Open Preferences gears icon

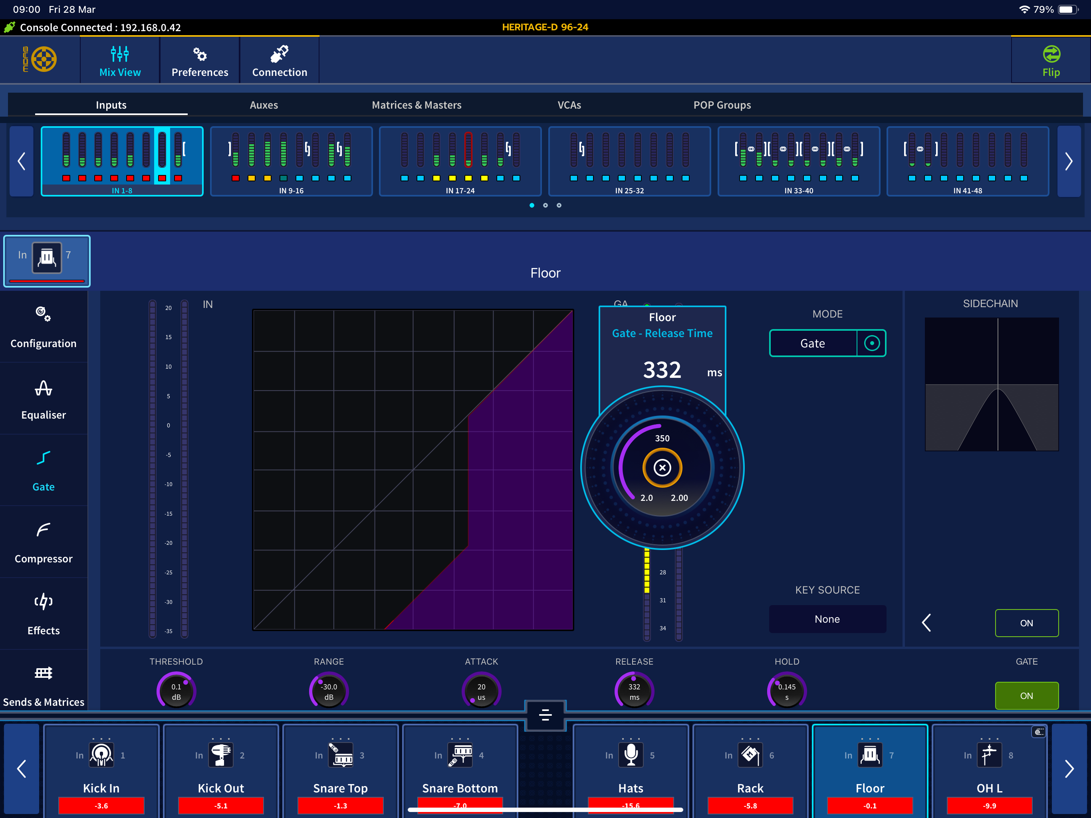[200, 54]
